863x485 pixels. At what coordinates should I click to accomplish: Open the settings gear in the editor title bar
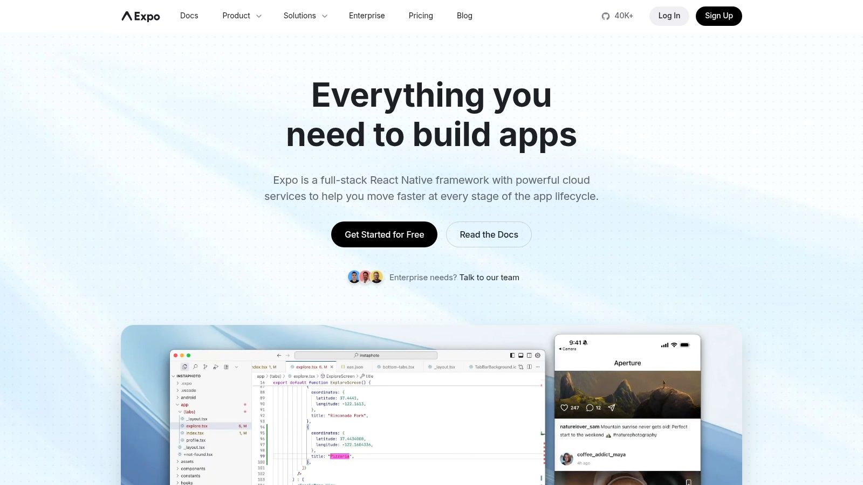537,356
